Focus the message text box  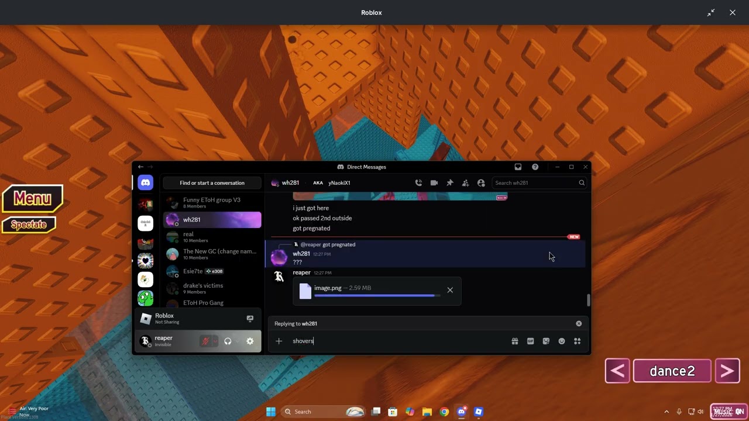click(398, 341)
